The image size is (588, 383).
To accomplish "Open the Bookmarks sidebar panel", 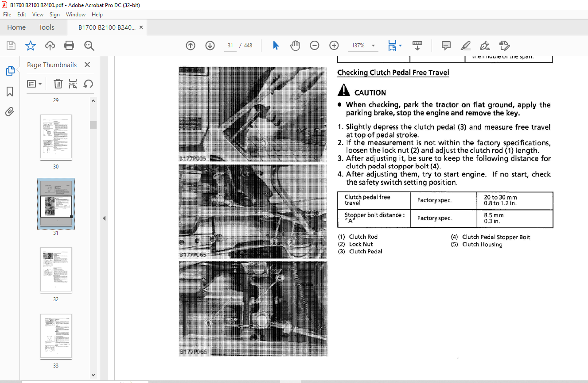I will (10, 92).
